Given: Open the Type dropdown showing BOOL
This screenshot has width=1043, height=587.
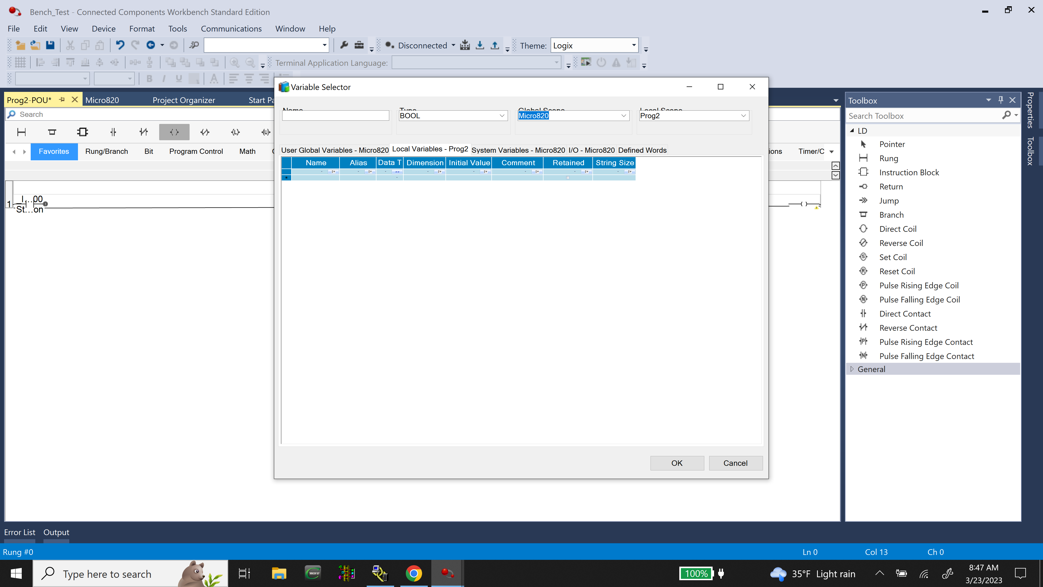Looking at the screenshot, I should click(x=502, y=115).
